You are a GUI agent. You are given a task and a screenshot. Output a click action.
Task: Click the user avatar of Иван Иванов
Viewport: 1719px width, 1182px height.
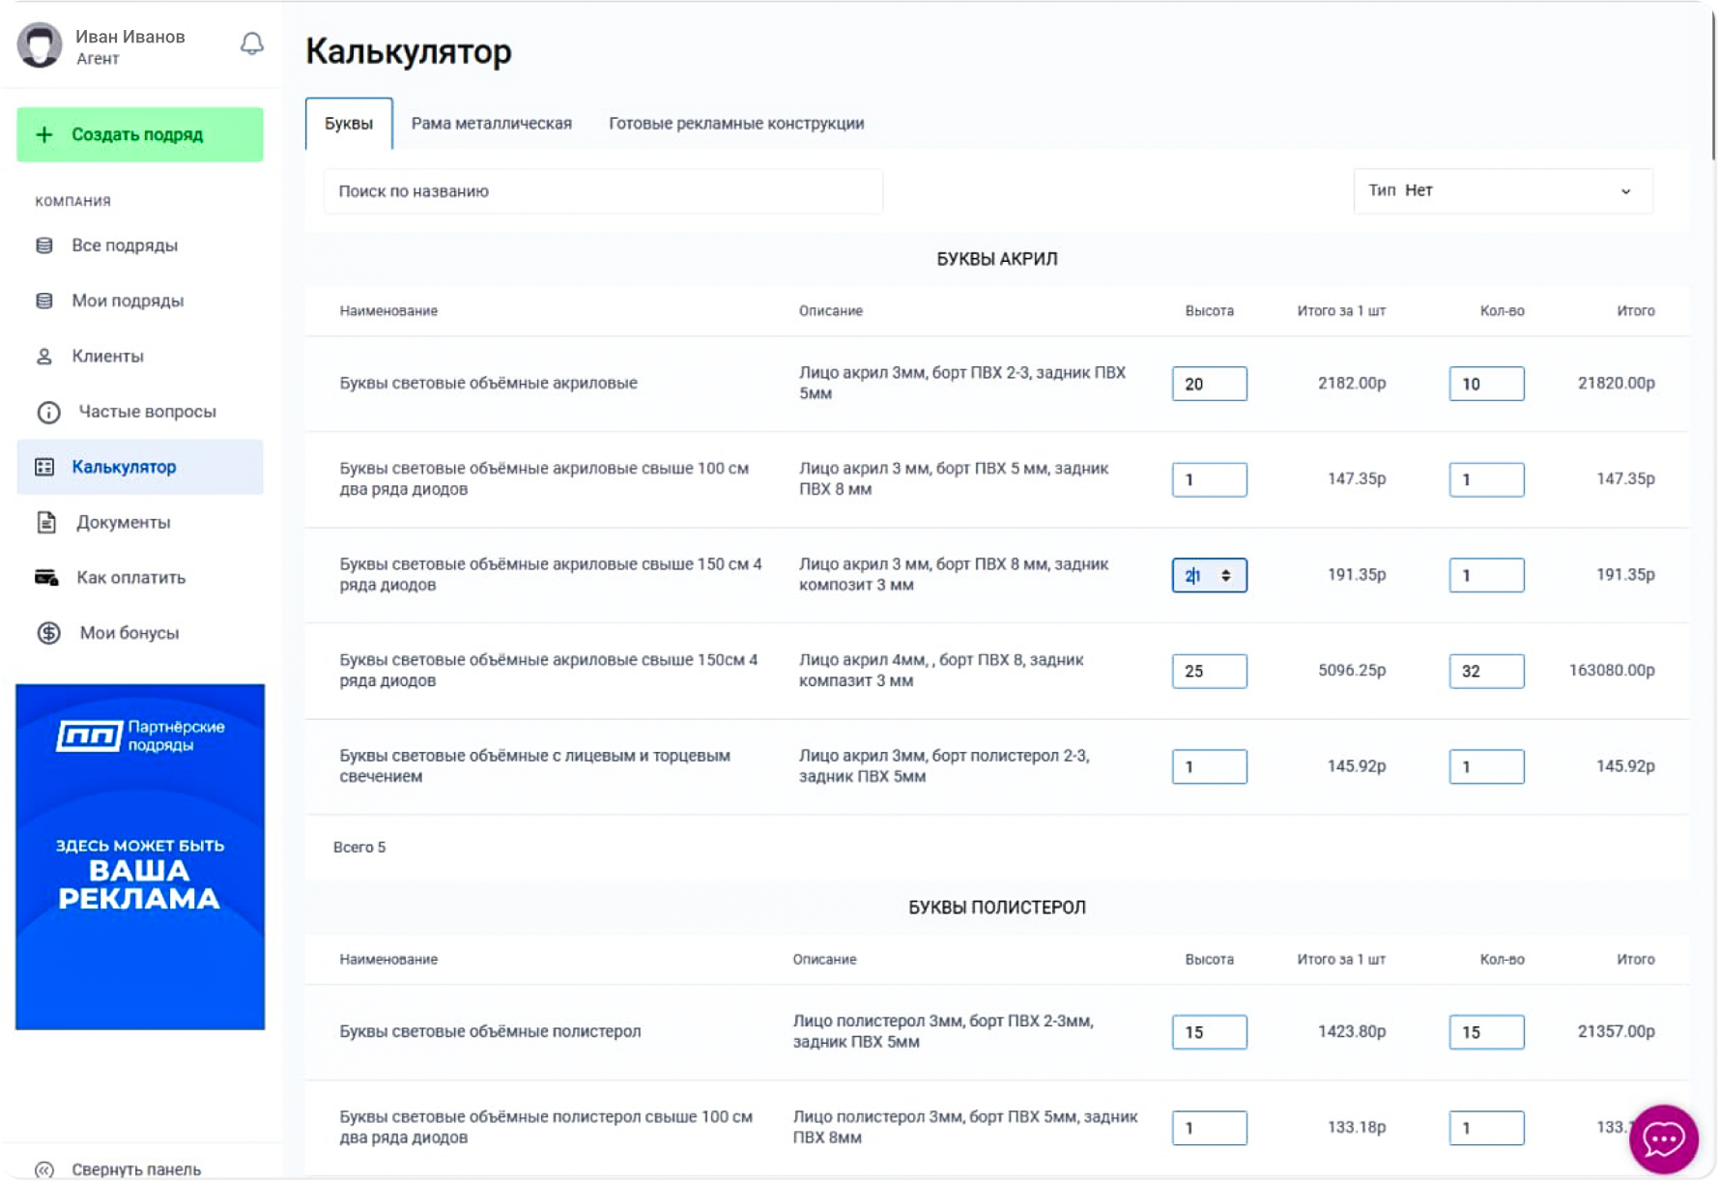point(41,45)
